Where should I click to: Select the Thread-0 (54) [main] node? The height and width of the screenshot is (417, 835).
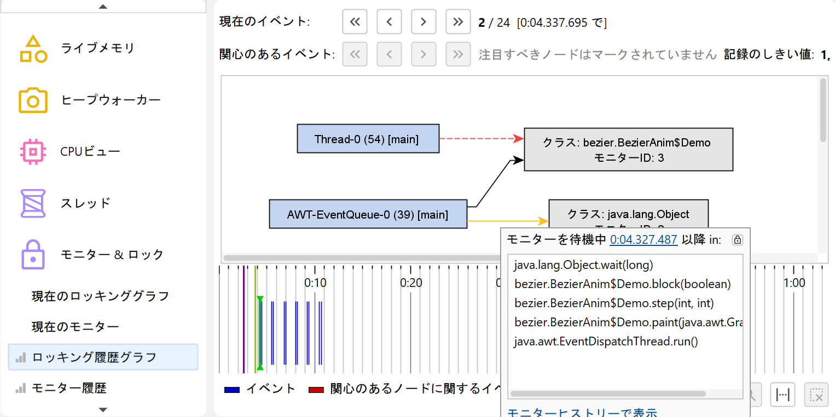[368, 139]
